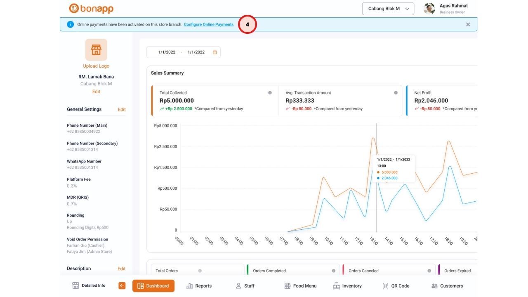Click Agus Rahmat profile avatar
The height and width of the screenshot is (297, 528).
click(x=429, y=9)
